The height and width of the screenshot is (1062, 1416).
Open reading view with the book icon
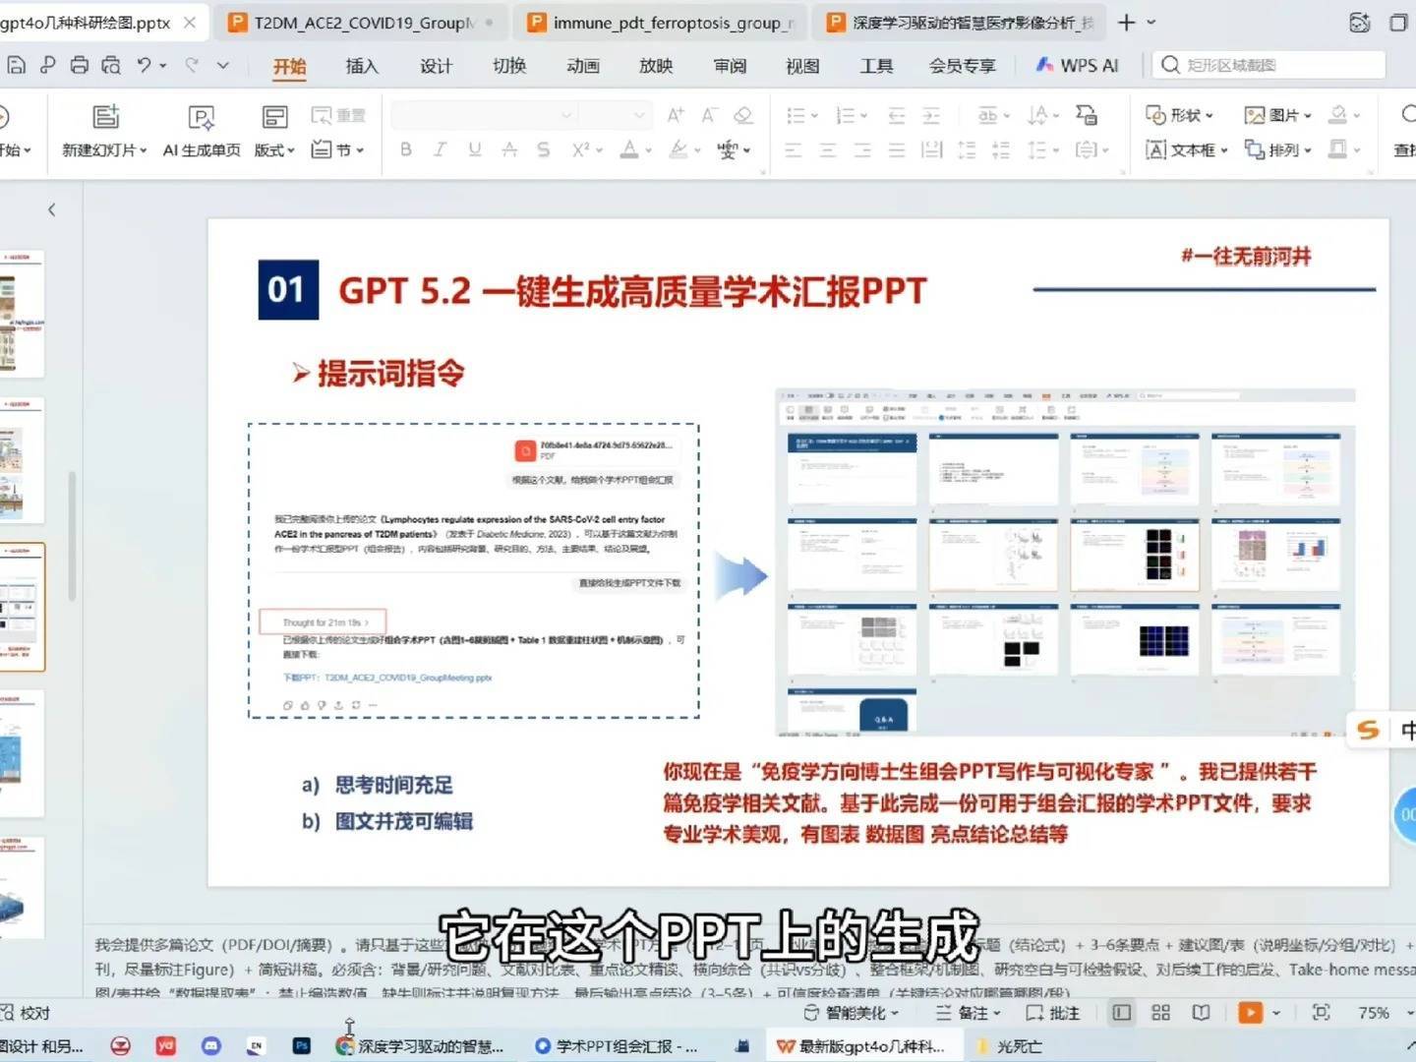[1201, 1012]
